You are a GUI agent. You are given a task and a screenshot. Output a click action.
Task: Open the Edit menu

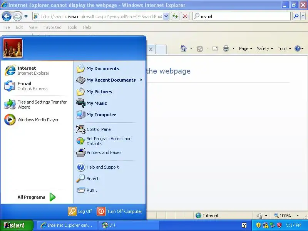pyautogui.click(x=19, y=27)
